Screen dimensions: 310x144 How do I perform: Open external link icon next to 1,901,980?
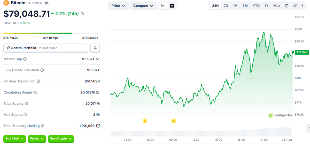click(x=98, y=126)
